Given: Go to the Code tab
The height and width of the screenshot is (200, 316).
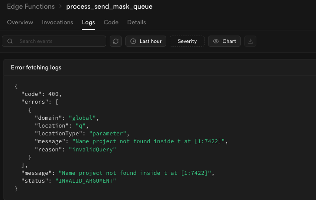Looking at the screenshot, I should [x=111, y=23].
